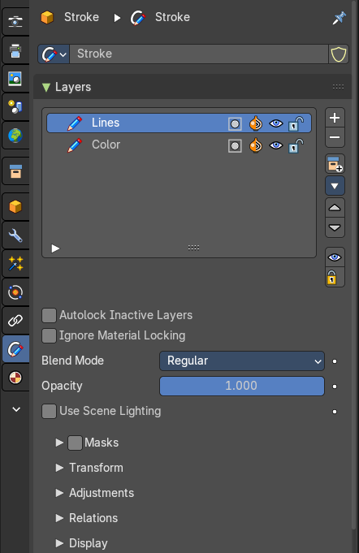This screenshot has height=553, width=359.
Task: Expand the Transform subpanel
Action: pos(59,468)
